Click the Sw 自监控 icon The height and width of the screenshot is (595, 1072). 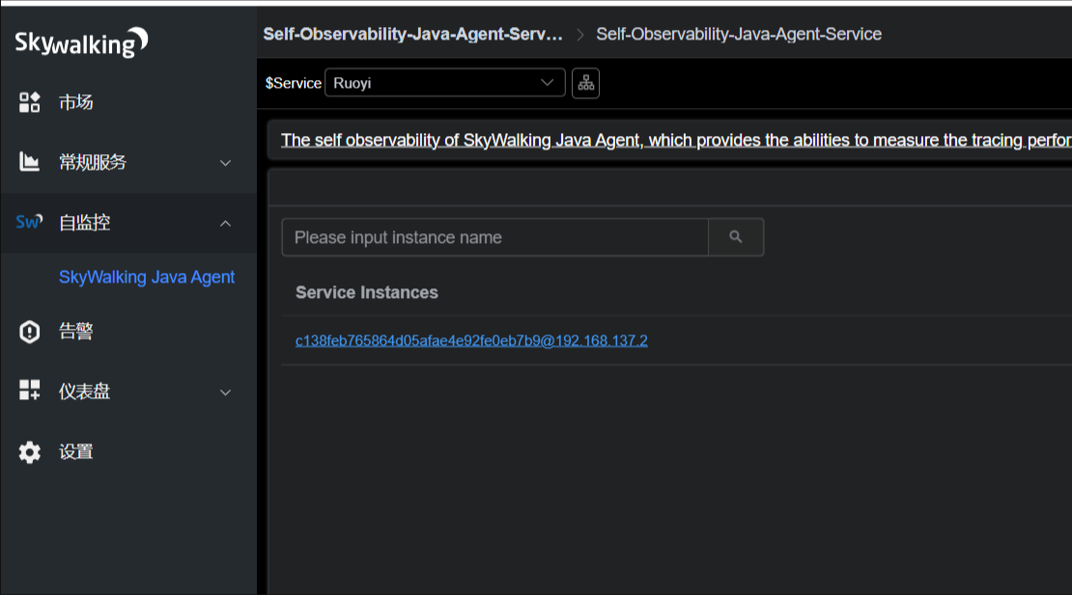(x=29, y=222)
